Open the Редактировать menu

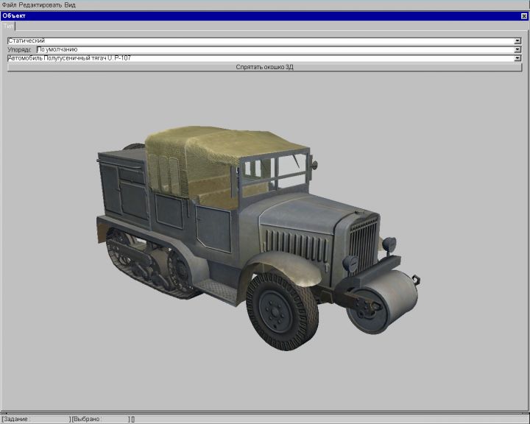pos(40,4)
